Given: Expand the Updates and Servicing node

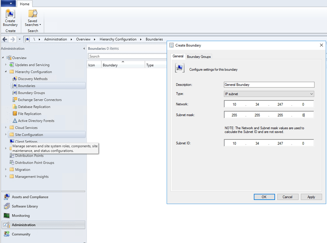Looking at the screenshot, I should click(6, 65).
